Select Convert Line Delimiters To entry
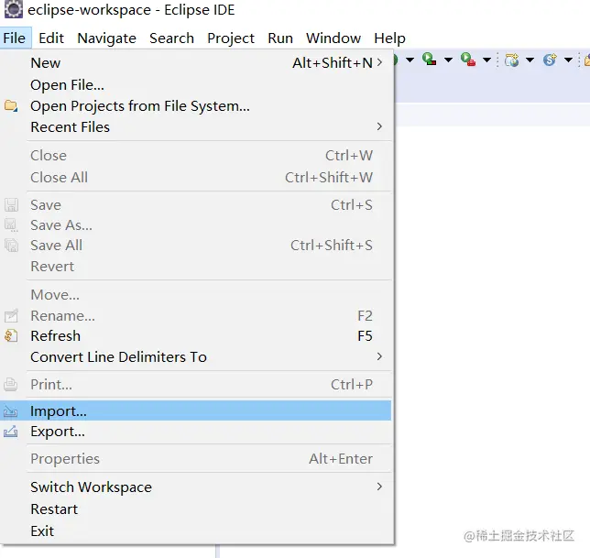590x558 pixels. click(x=196, y=356)
